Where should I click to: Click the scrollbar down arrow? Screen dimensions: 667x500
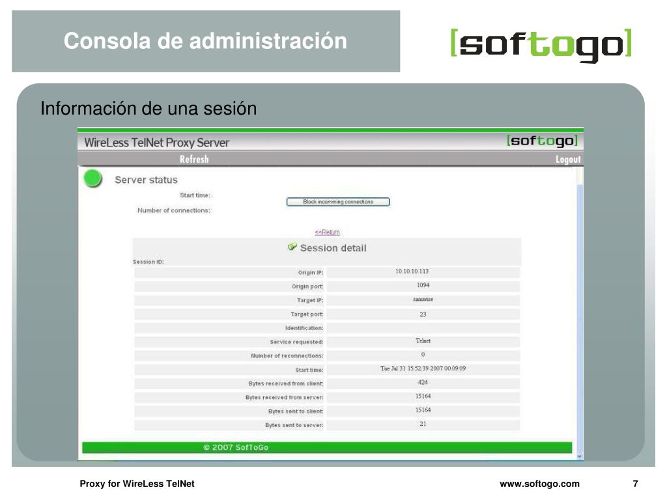[x=579, y=456]
